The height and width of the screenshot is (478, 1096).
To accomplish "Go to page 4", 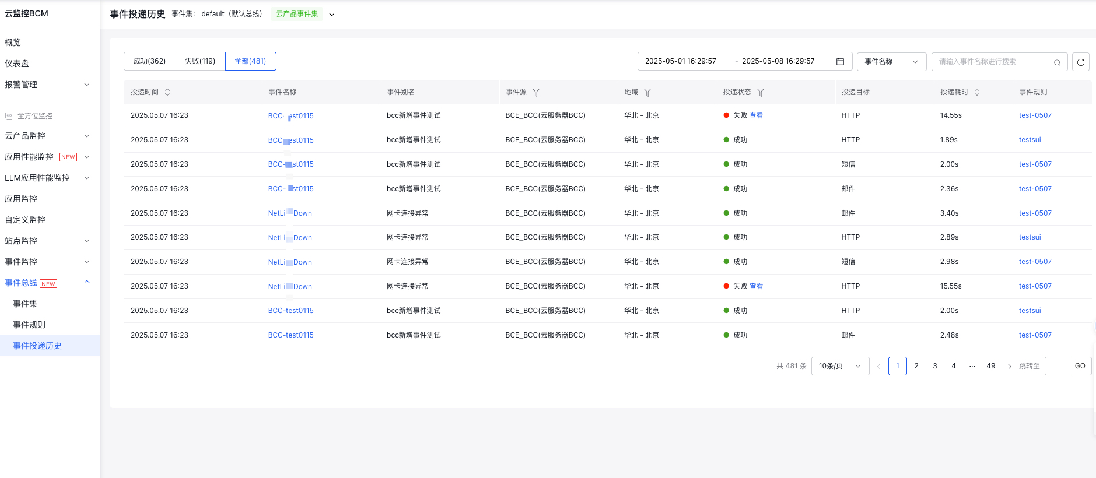I will point(954,366).
